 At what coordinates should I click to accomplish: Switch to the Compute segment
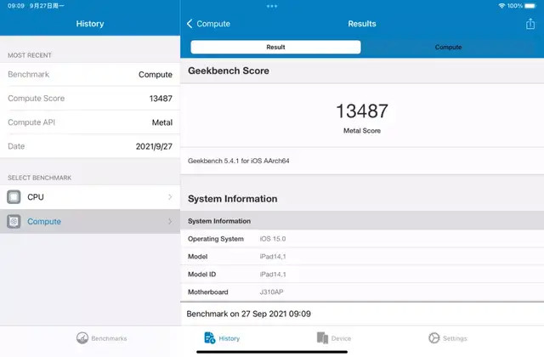(x=448, y=47)
